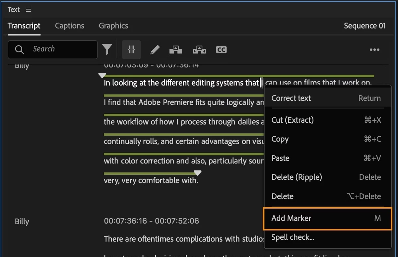This screenshot has height=257, width=398.
Task: Select Paste in the context menu
Action: [x=328, y=158]
